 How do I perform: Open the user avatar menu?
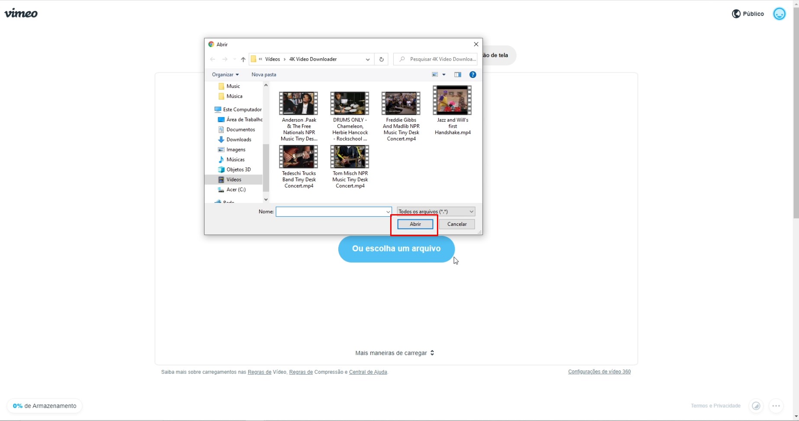click(x=779, y=14)
